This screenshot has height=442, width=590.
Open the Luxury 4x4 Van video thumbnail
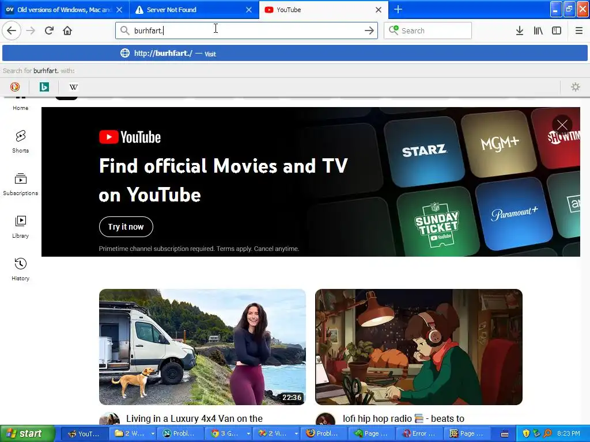pos(202,347)
